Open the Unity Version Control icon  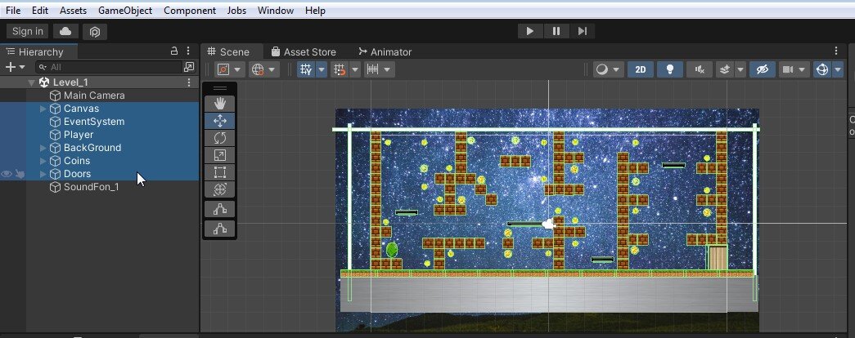[95, 32]
